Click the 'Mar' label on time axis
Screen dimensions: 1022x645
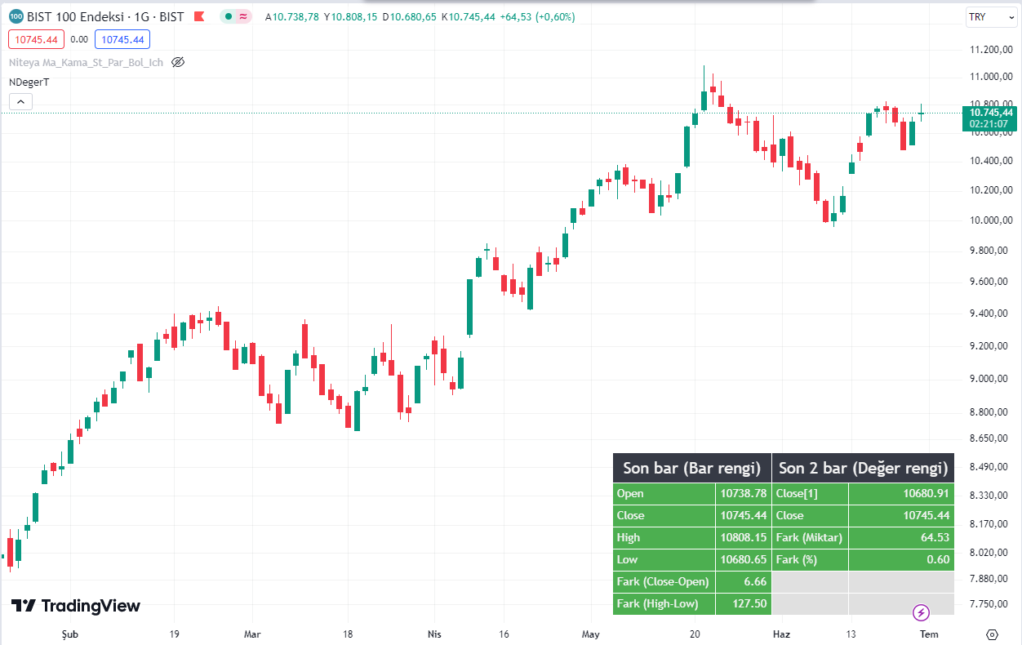click(253, 634)
